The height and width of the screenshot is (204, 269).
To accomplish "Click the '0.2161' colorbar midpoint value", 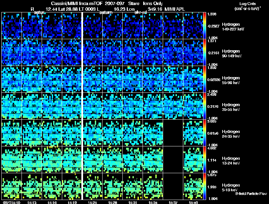I will pyautogui.click(x=214, y=53).
